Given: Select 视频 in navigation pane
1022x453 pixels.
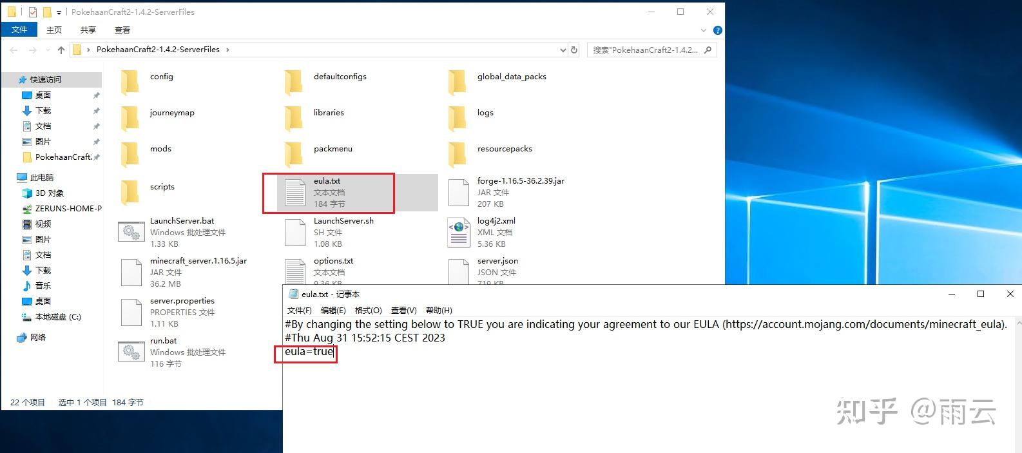Looking at the screenshot, I should (43, 224).
